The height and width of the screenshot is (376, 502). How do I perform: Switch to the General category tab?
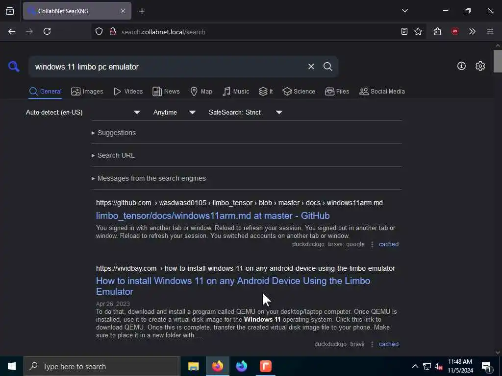[45, 92]
